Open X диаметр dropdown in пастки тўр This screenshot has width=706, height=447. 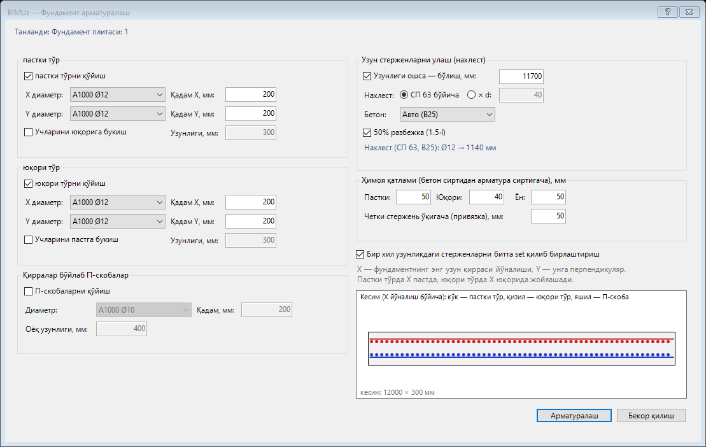pos(118,95)
